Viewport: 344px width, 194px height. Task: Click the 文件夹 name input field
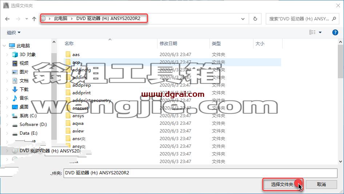[x=200, y=173]
